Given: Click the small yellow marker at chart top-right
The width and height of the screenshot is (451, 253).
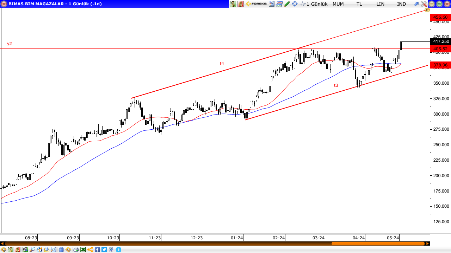Looking at the screenshot, I should point(427,10).
